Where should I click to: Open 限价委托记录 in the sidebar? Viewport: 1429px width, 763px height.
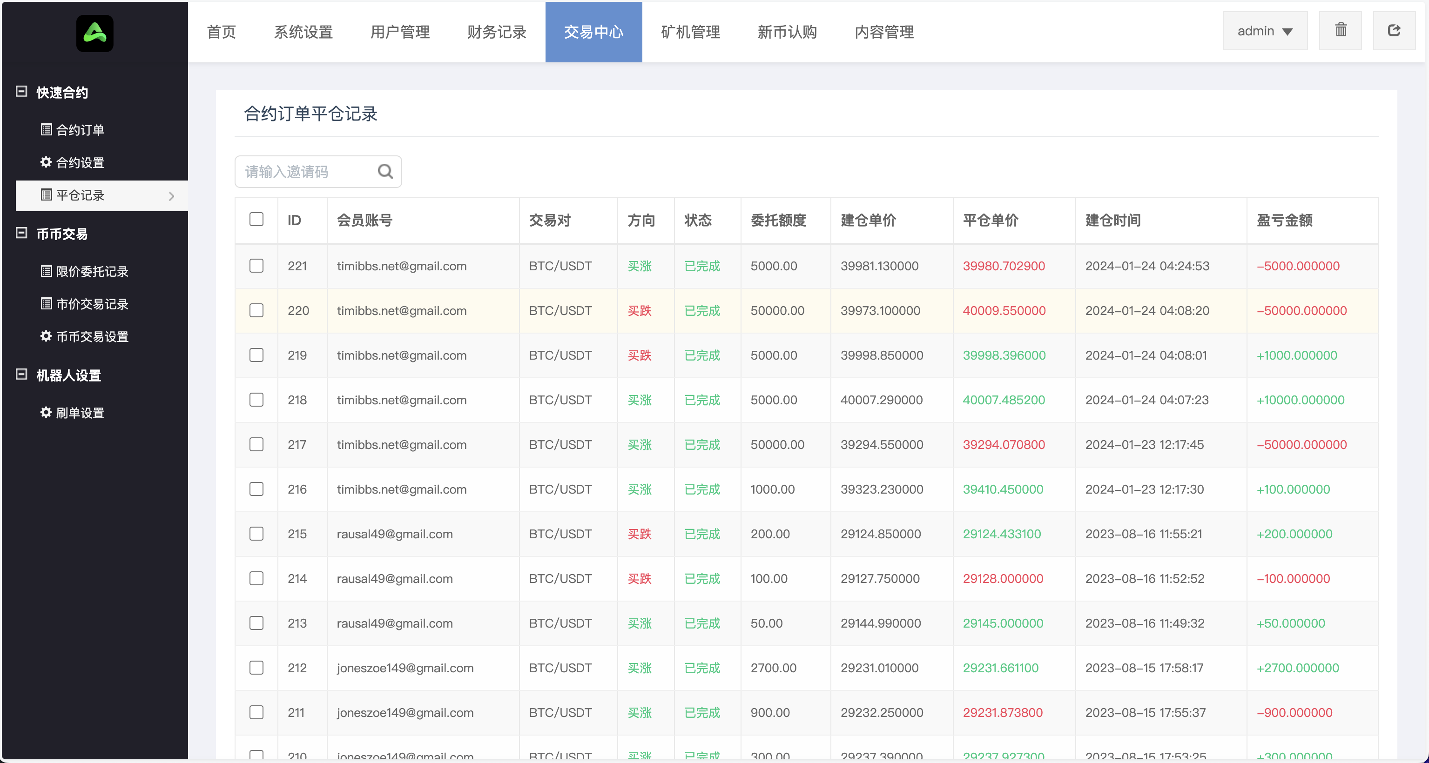click(92, 272)
